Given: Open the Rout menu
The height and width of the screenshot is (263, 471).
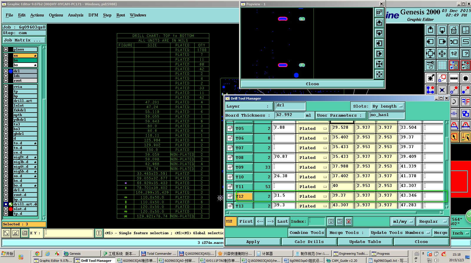Looking at the screenshot, I should tap(121, 15).
